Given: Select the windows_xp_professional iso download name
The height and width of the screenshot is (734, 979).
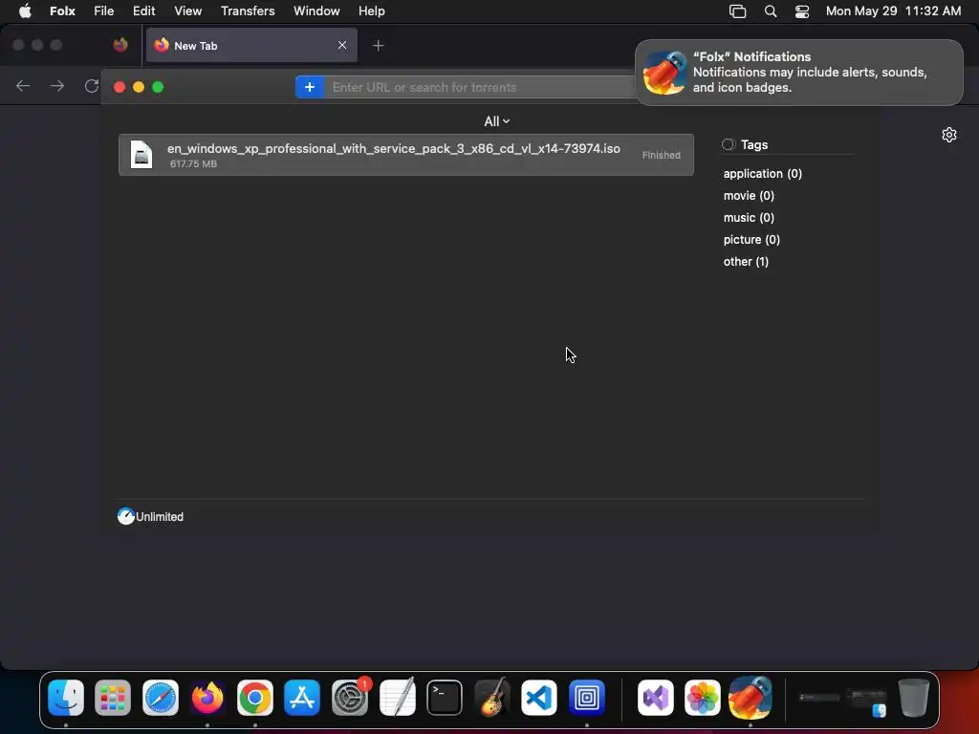Looking at the screenshot, I should click(x=393, y=148).
